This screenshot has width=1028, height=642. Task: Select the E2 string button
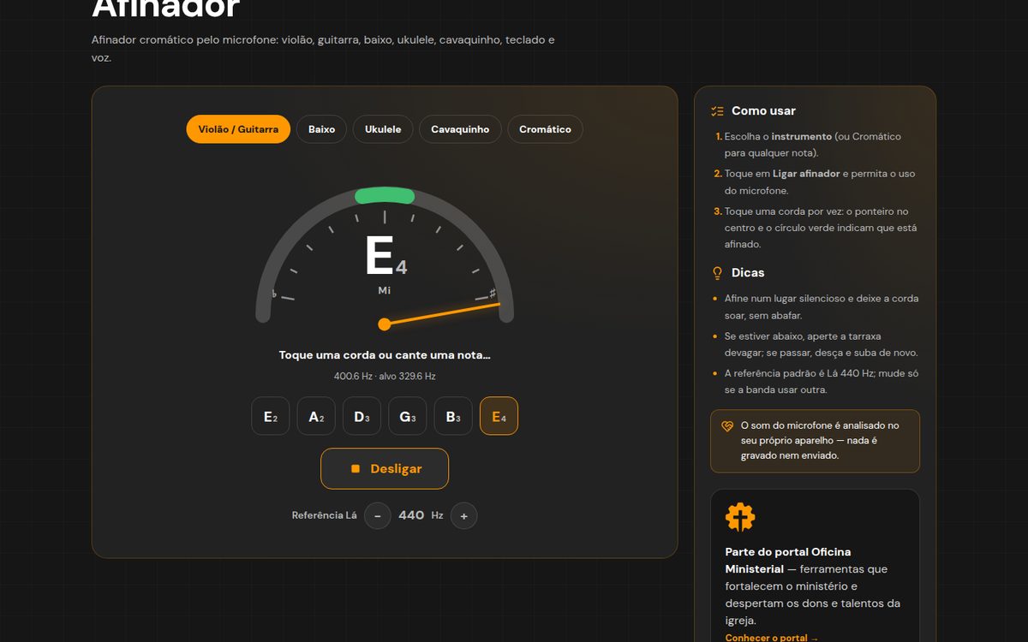pos(271,417)
